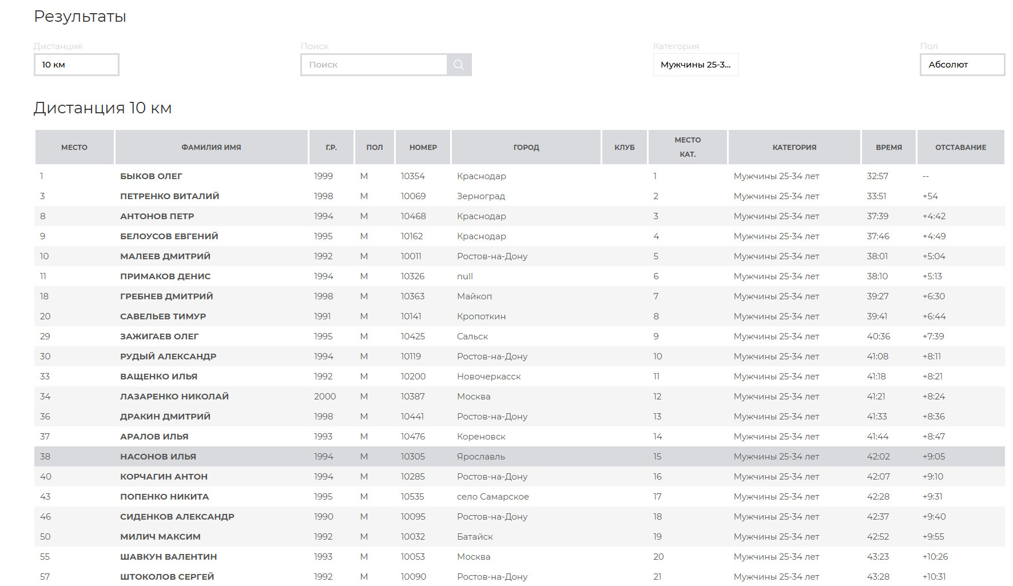Select runner ШАВКУН ВАЛЕНТИН
The image size is (1013, 586).
coord(168,557)
